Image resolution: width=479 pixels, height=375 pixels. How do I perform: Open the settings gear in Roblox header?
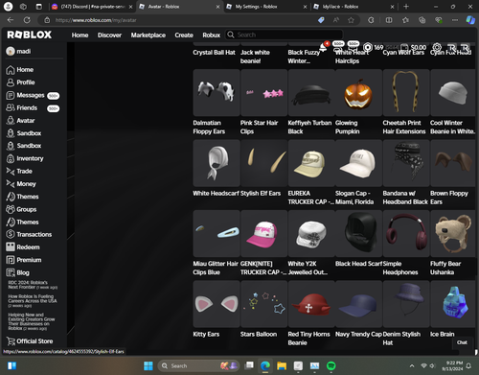pyautogui.click(x=437, y=47)
